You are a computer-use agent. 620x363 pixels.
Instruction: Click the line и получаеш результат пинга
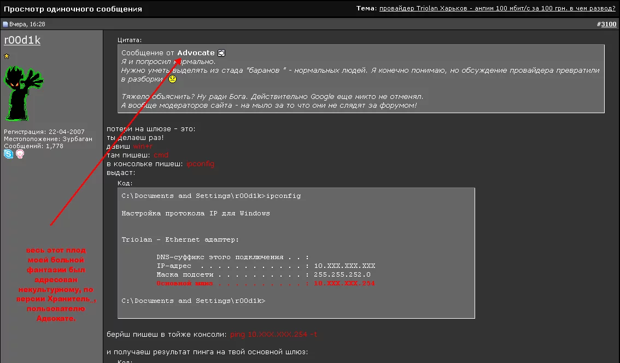click(207, 352)
